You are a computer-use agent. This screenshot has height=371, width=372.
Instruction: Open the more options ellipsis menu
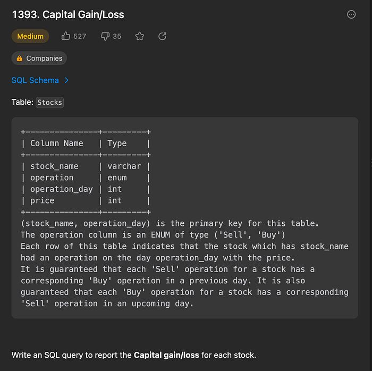(x=351, y=14)
